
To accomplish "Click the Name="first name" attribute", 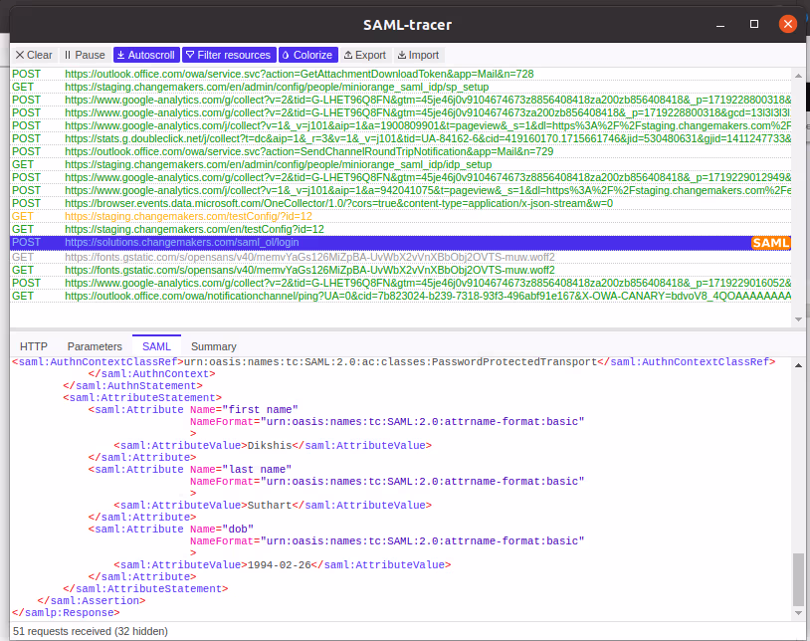I will (x=244, y=410).
